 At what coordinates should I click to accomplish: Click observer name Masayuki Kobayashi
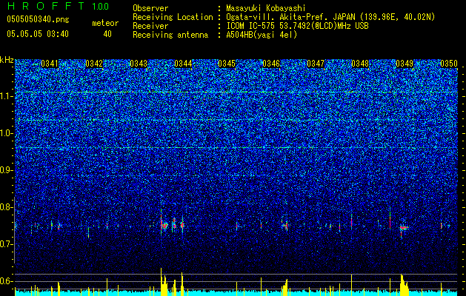pyautogui.click(x=265, y=8)
